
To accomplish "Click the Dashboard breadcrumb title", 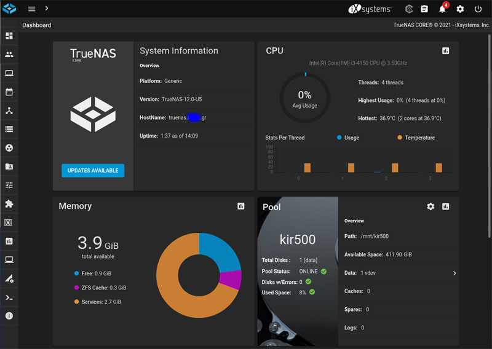I will 37,25.
